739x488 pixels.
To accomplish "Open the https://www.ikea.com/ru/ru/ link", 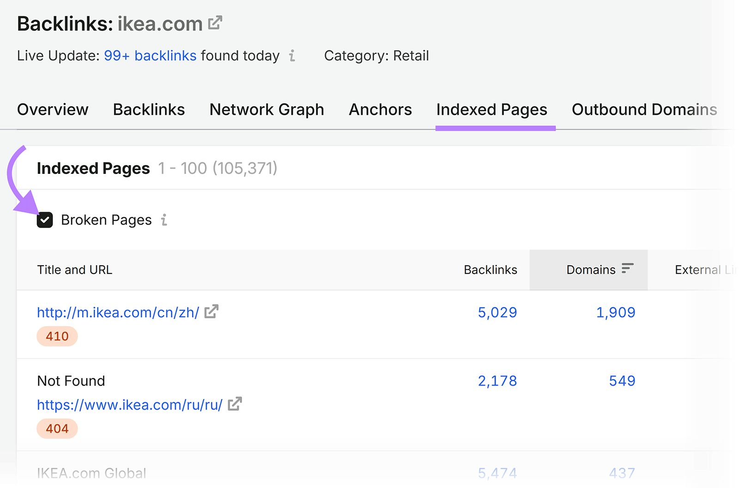I will (x=130, y=405).
